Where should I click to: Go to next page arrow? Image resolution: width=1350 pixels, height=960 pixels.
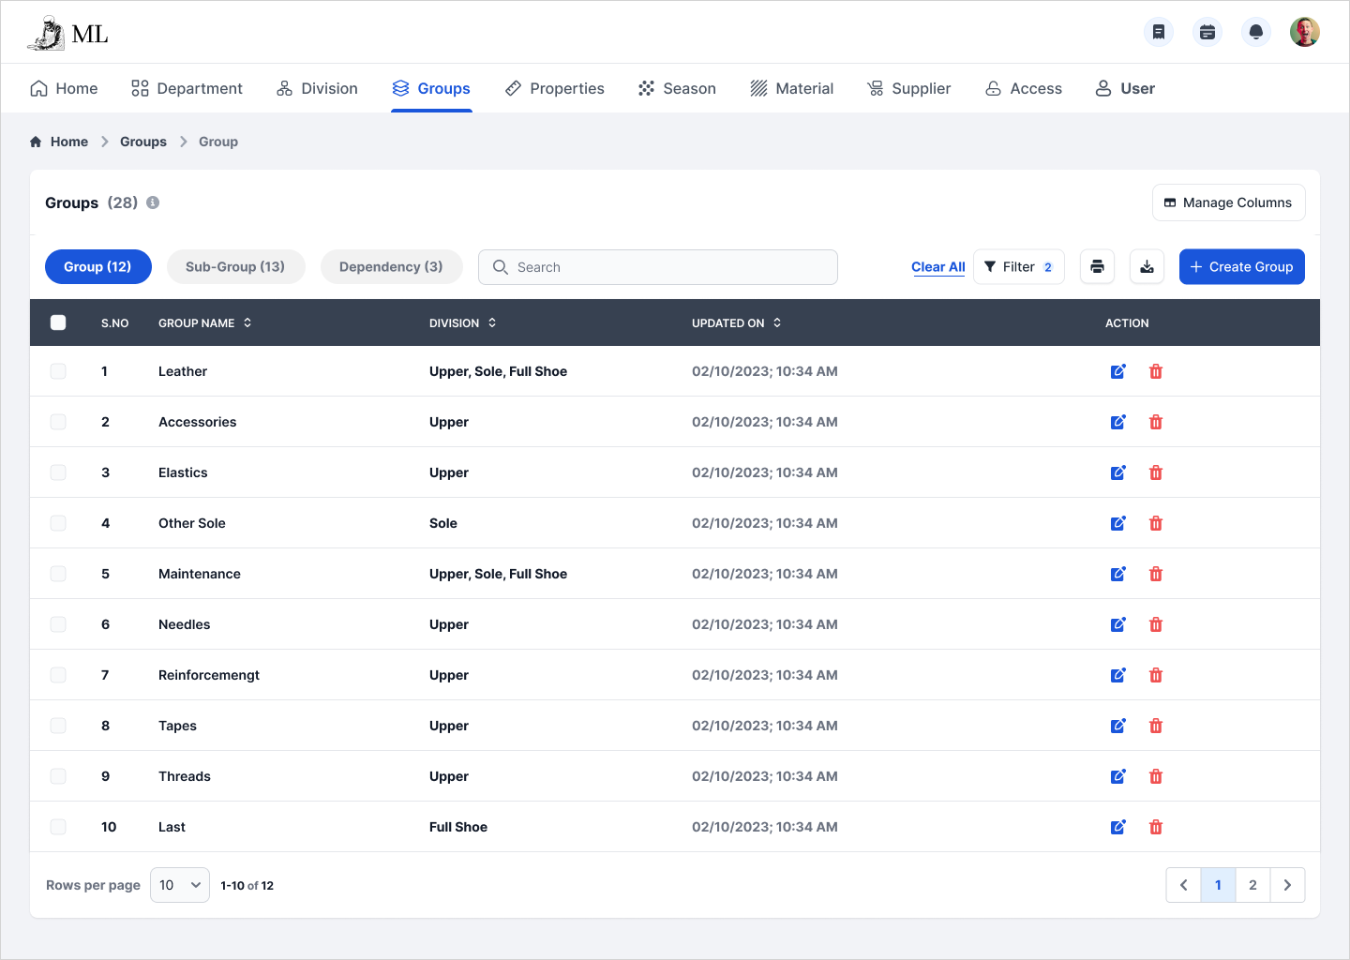[1287, 885]
